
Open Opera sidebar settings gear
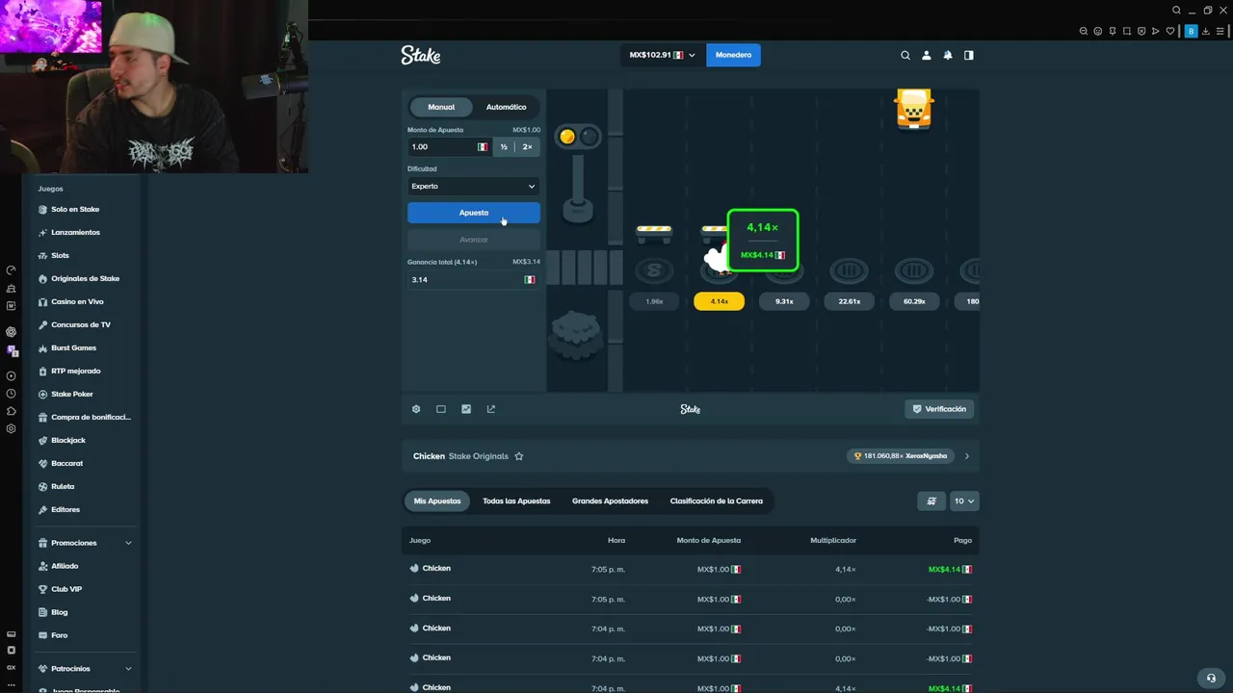coord(11,428)
